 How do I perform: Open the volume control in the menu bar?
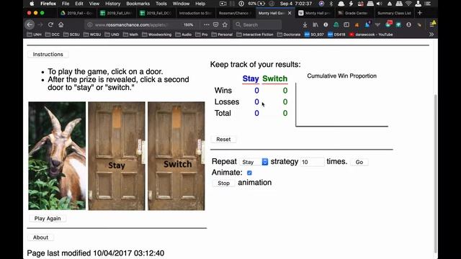[380, 4]
